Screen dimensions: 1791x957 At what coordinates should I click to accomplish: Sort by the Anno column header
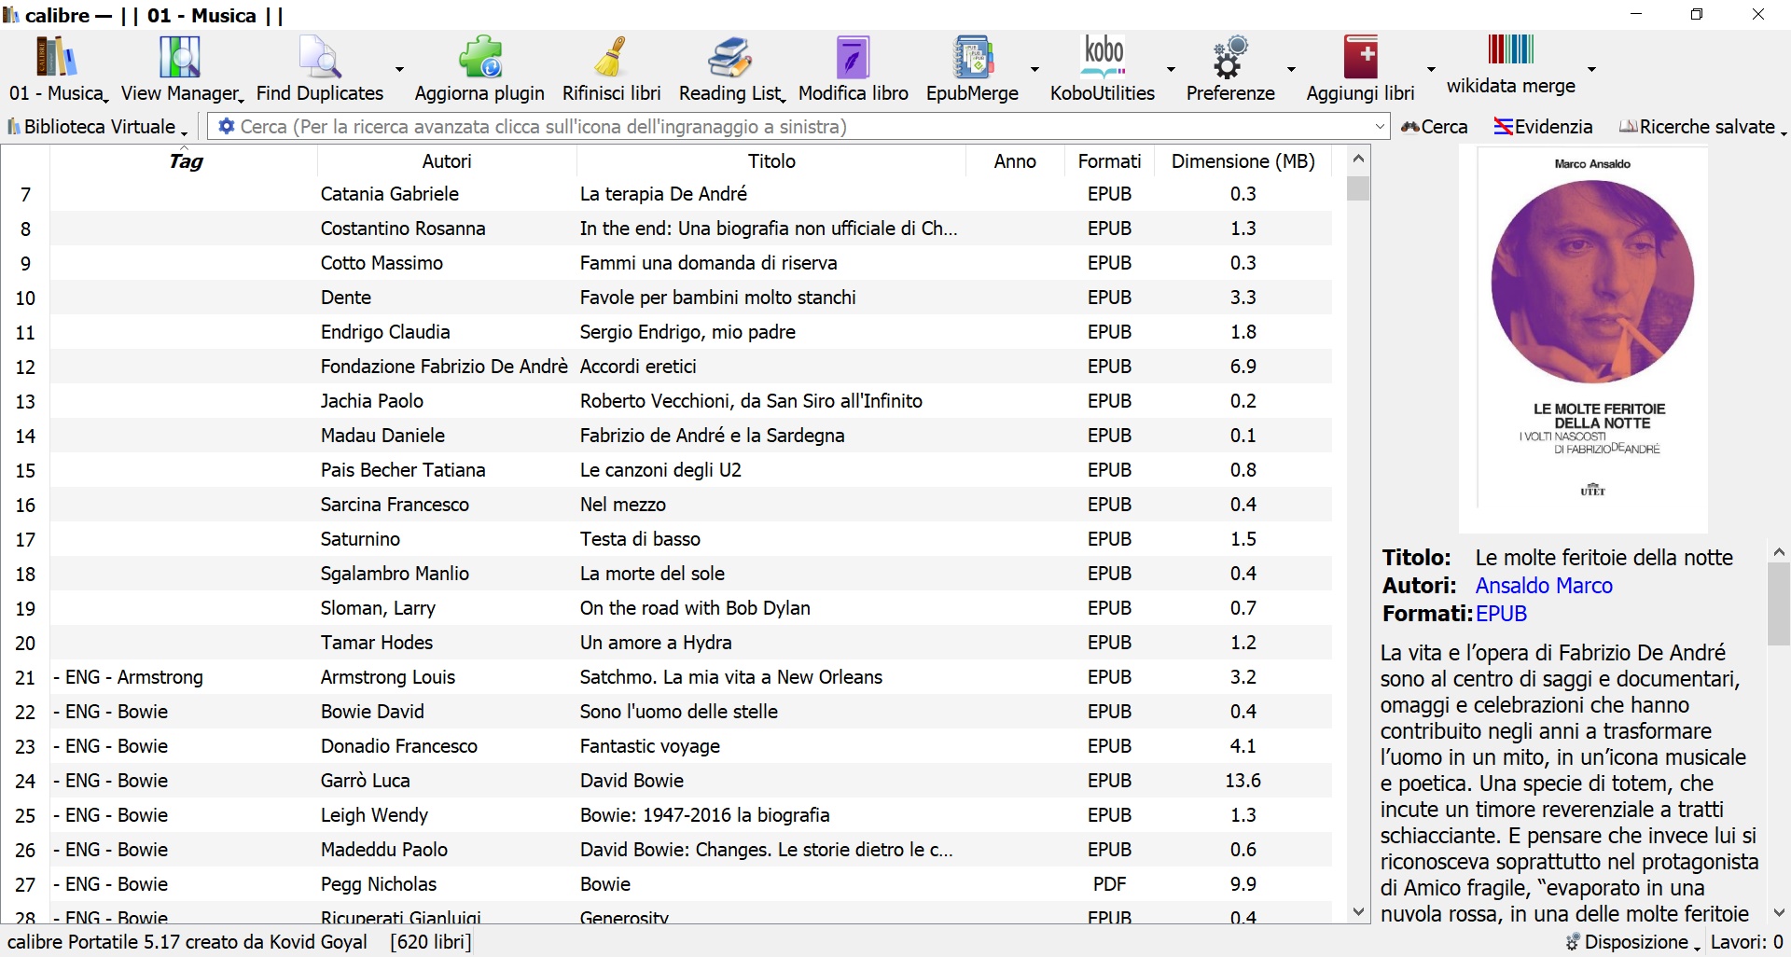pyautogui.click(x=1015, y=161)
